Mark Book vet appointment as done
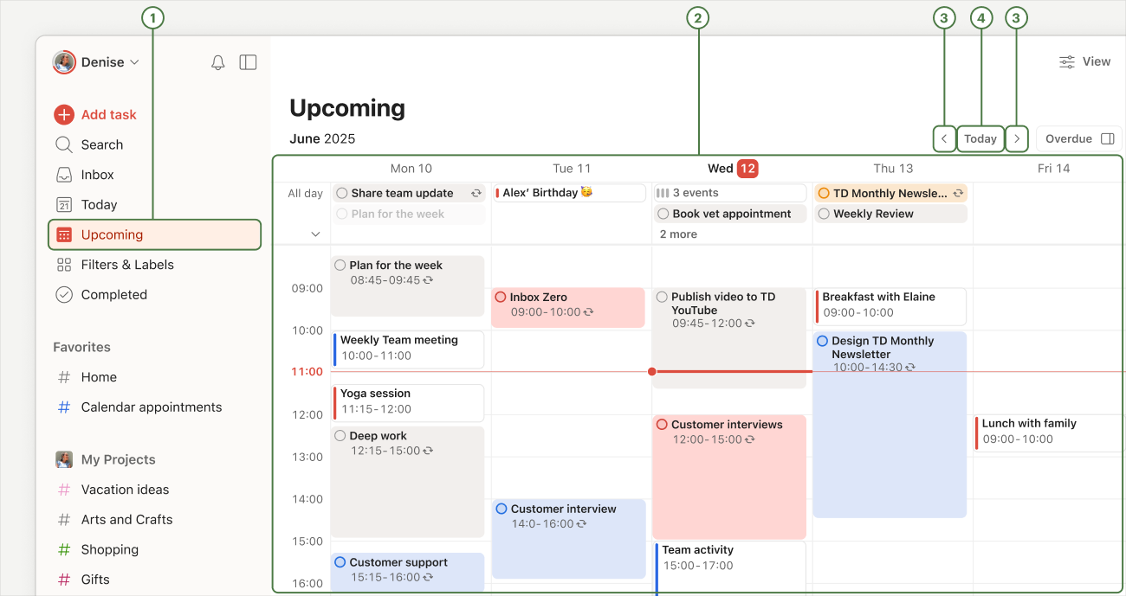The height and width of the screenshot is (596, 1126). tap(663, 214)
